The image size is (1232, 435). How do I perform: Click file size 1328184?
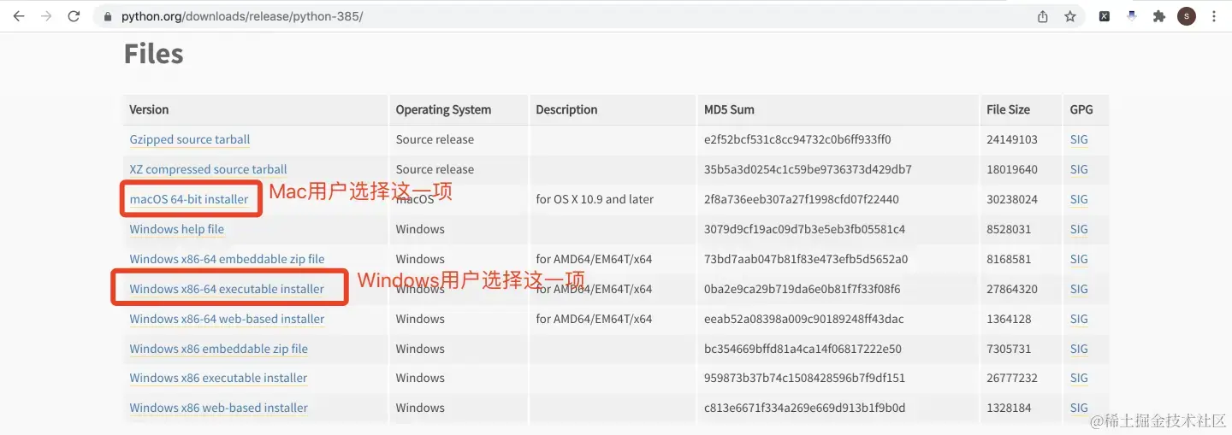pyautogui.click(x=1009, y=408)
